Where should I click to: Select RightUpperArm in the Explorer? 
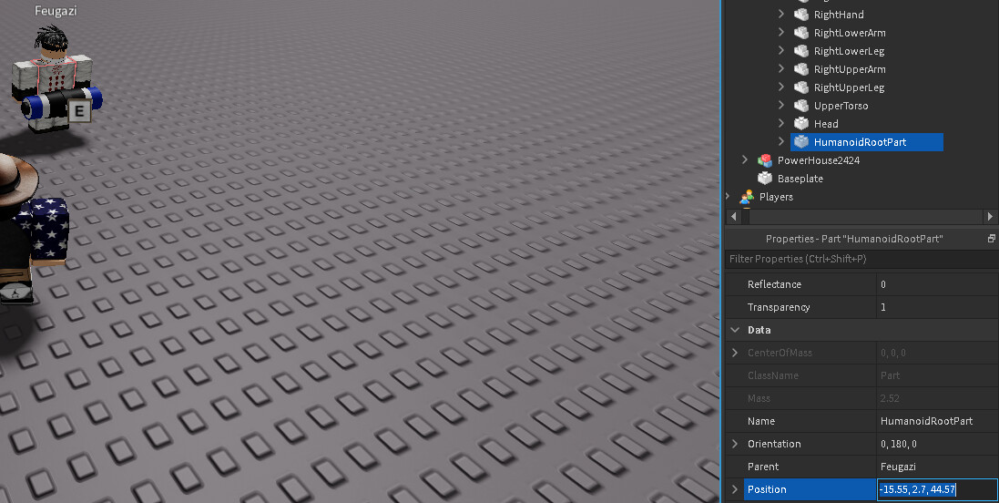point(850,69)
